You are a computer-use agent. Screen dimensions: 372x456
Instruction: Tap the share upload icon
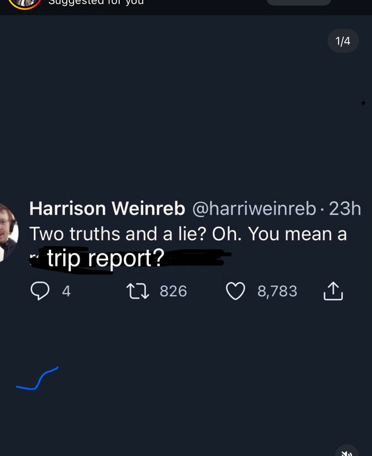pyautogui.click(x=333, y=292)
